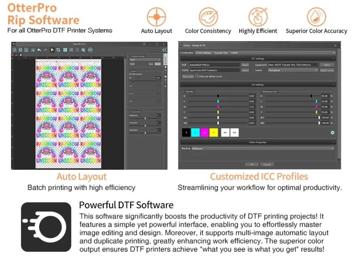Click the Cancel button
This screenshot has height=260, width=353.
[x=267, y=164]
